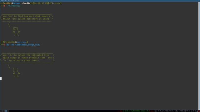The height and width of the screenshot is (112, 200).
Task: Click the terminal window title bar text
Action: pos(10,1)
